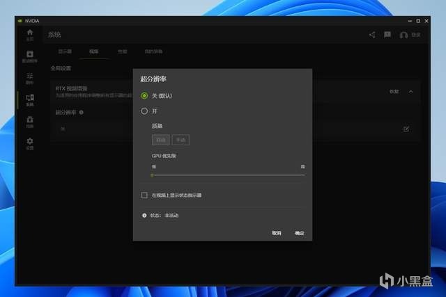Enable the show status indicator on video checkbox
Viewport: 446px width, 297px height.
tap(144, 195)
